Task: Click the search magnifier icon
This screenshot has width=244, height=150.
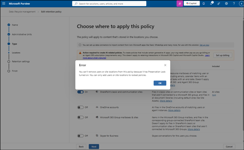Action: [x=76, y=4]
